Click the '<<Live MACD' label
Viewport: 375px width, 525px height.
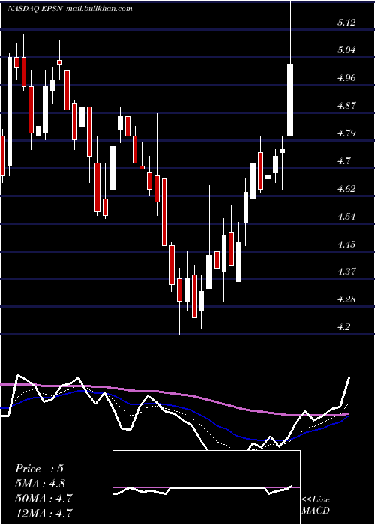click(316, 505)
